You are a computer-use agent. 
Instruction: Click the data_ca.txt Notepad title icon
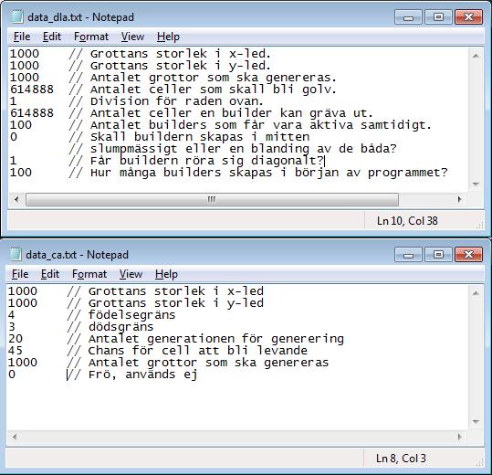pos(16,254)
